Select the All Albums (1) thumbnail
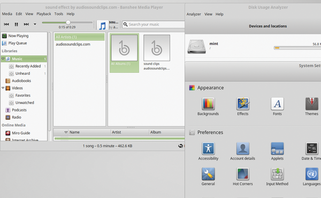The width and height of the screenshot is (321, 198). (124, 53)
